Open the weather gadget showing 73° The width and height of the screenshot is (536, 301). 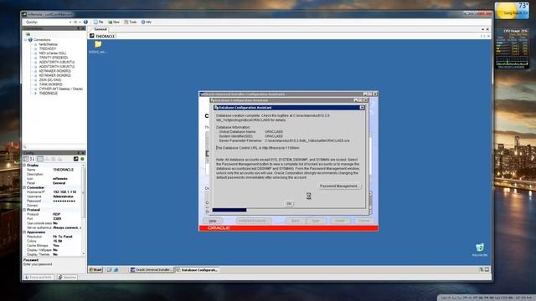point(512,11)
